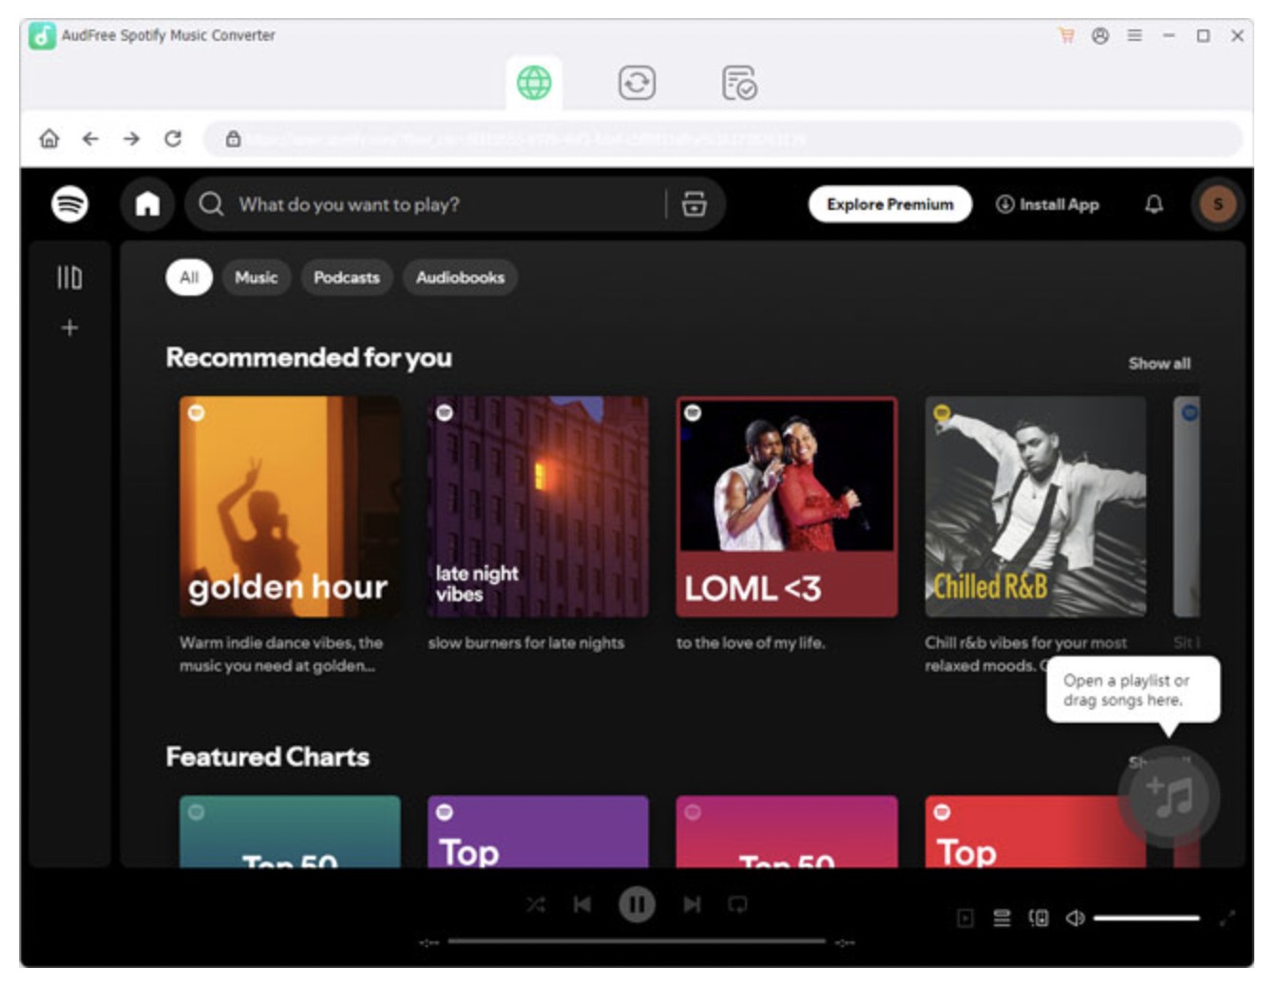Open the golden hour playlist cover
The height and width of the screenshot is (986, 1279).
click(290, 507)
